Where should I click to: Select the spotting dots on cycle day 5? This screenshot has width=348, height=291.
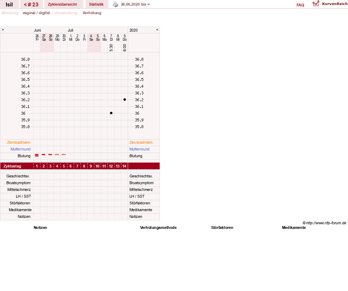click(64, 154)
